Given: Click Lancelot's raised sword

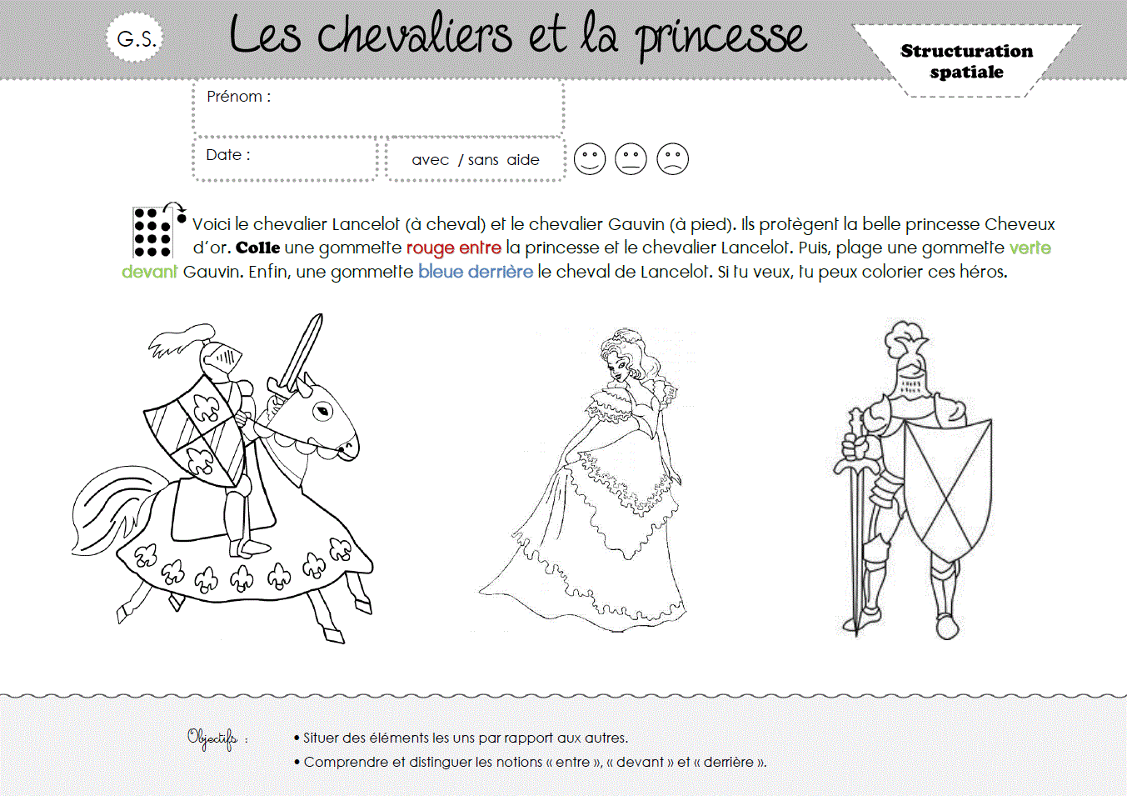Looking at the screenshot, I should (297, 353).
